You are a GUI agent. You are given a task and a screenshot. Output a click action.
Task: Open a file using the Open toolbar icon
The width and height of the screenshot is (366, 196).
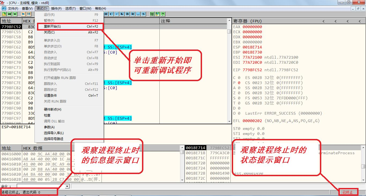(x=4, y=14)
